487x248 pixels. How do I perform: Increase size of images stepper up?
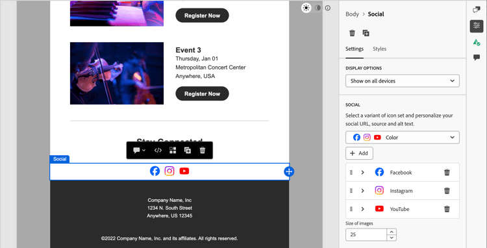[392, 232]
